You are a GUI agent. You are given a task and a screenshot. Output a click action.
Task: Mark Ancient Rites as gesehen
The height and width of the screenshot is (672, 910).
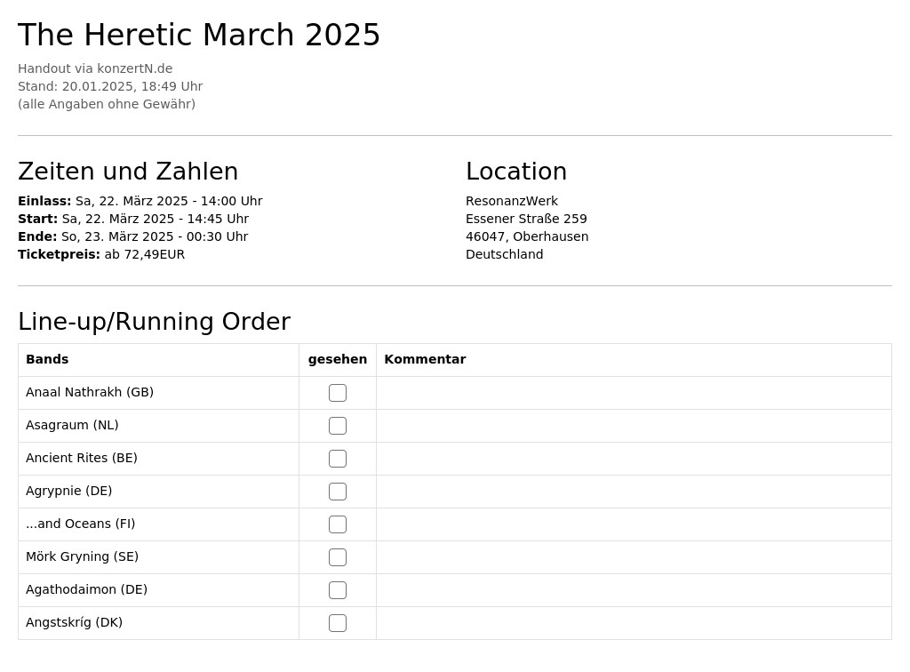pyautogui.click(x=337, y=459)
